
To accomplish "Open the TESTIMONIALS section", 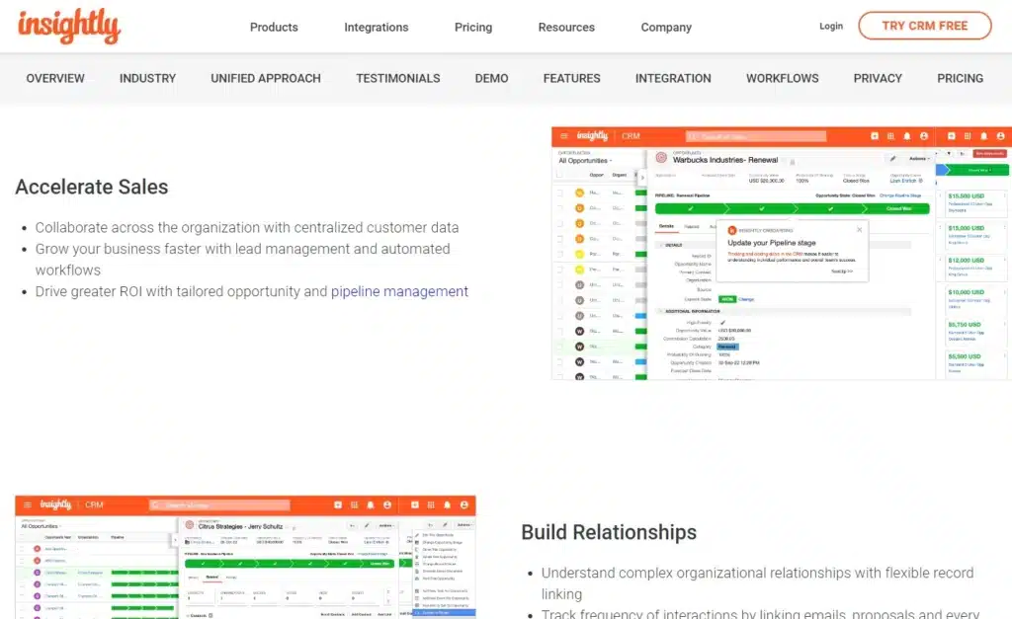I will click(x=398, y=78).
